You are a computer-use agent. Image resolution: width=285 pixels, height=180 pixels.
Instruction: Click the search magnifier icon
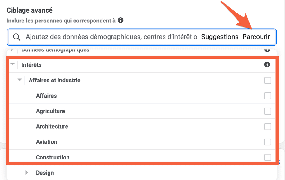tap(16, 37)
